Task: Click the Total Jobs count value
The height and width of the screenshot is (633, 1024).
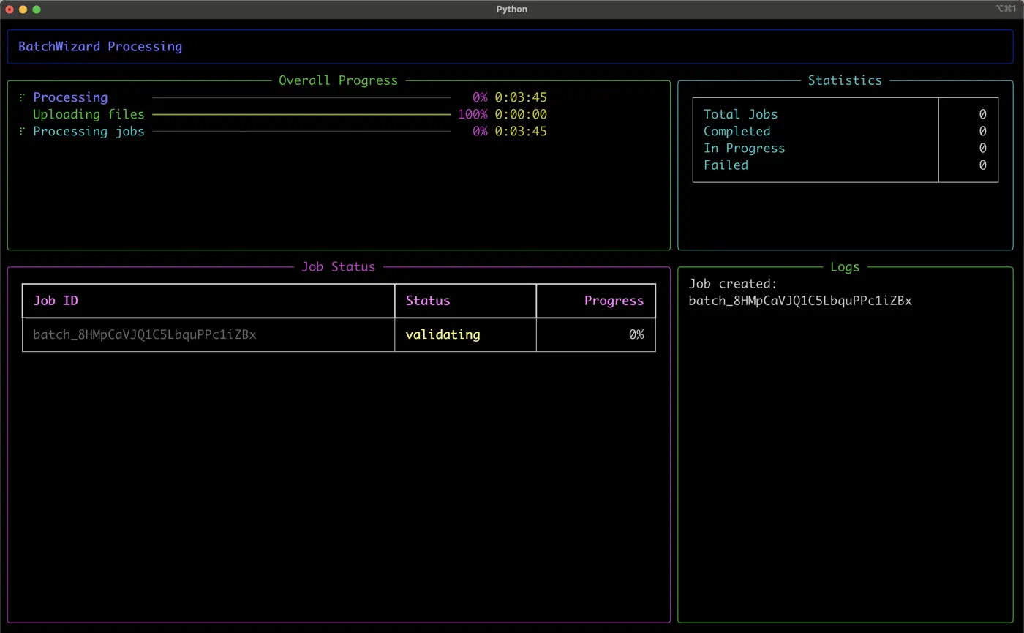Action: (x=982, y=114)
